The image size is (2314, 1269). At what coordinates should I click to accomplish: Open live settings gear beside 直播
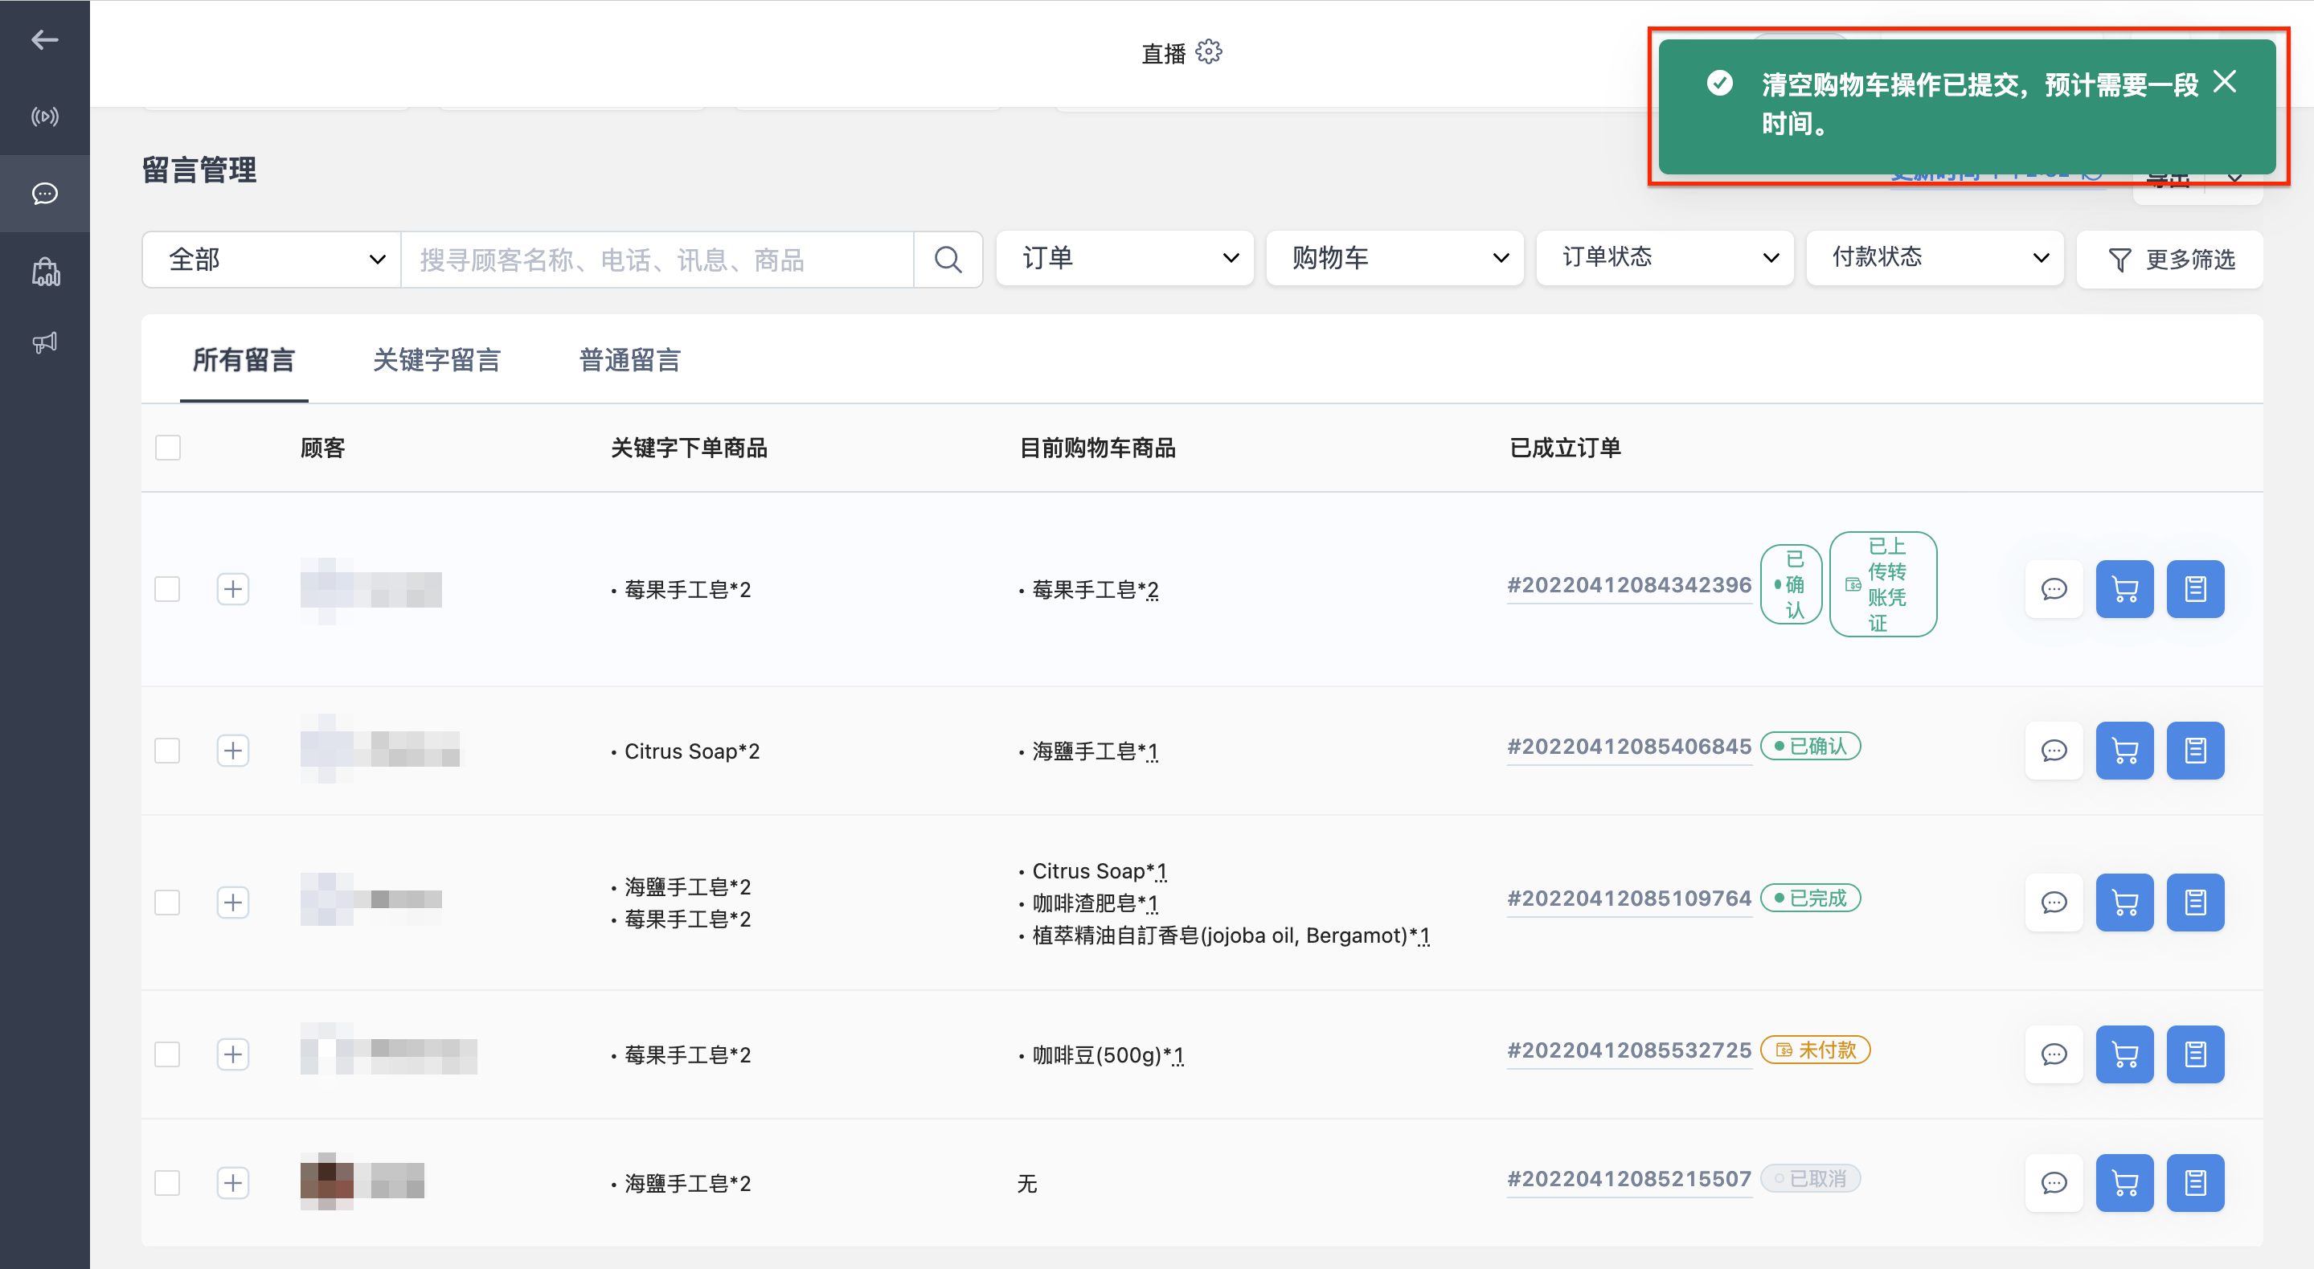pyautogui.click(x=1209, y=52)
